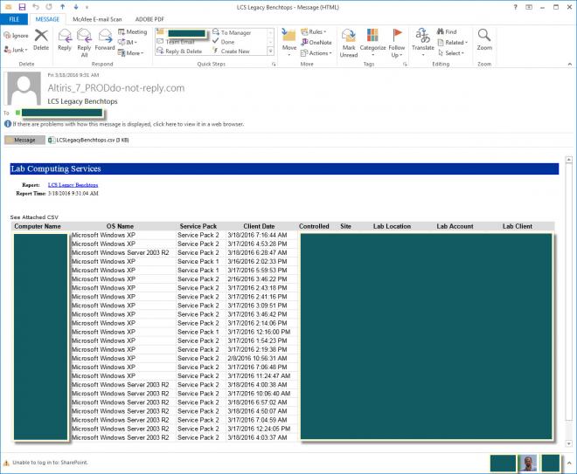The height and width of the screenshot is (474, 577).
Task: Click the message body scroll up arrow
Action: (x=569, y=160)
